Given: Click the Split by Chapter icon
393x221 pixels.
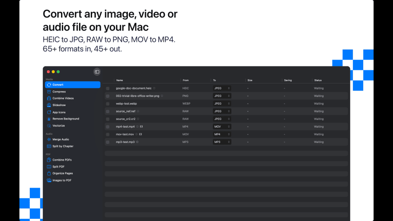Looking at the screenshot, I should pos(49,146).
